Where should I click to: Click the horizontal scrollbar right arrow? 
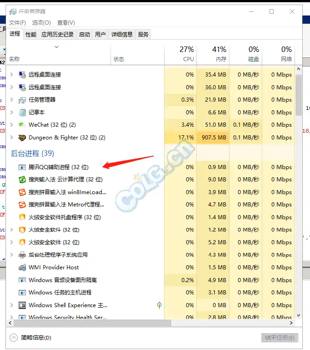pyautogui.click(x=291, y=323)
